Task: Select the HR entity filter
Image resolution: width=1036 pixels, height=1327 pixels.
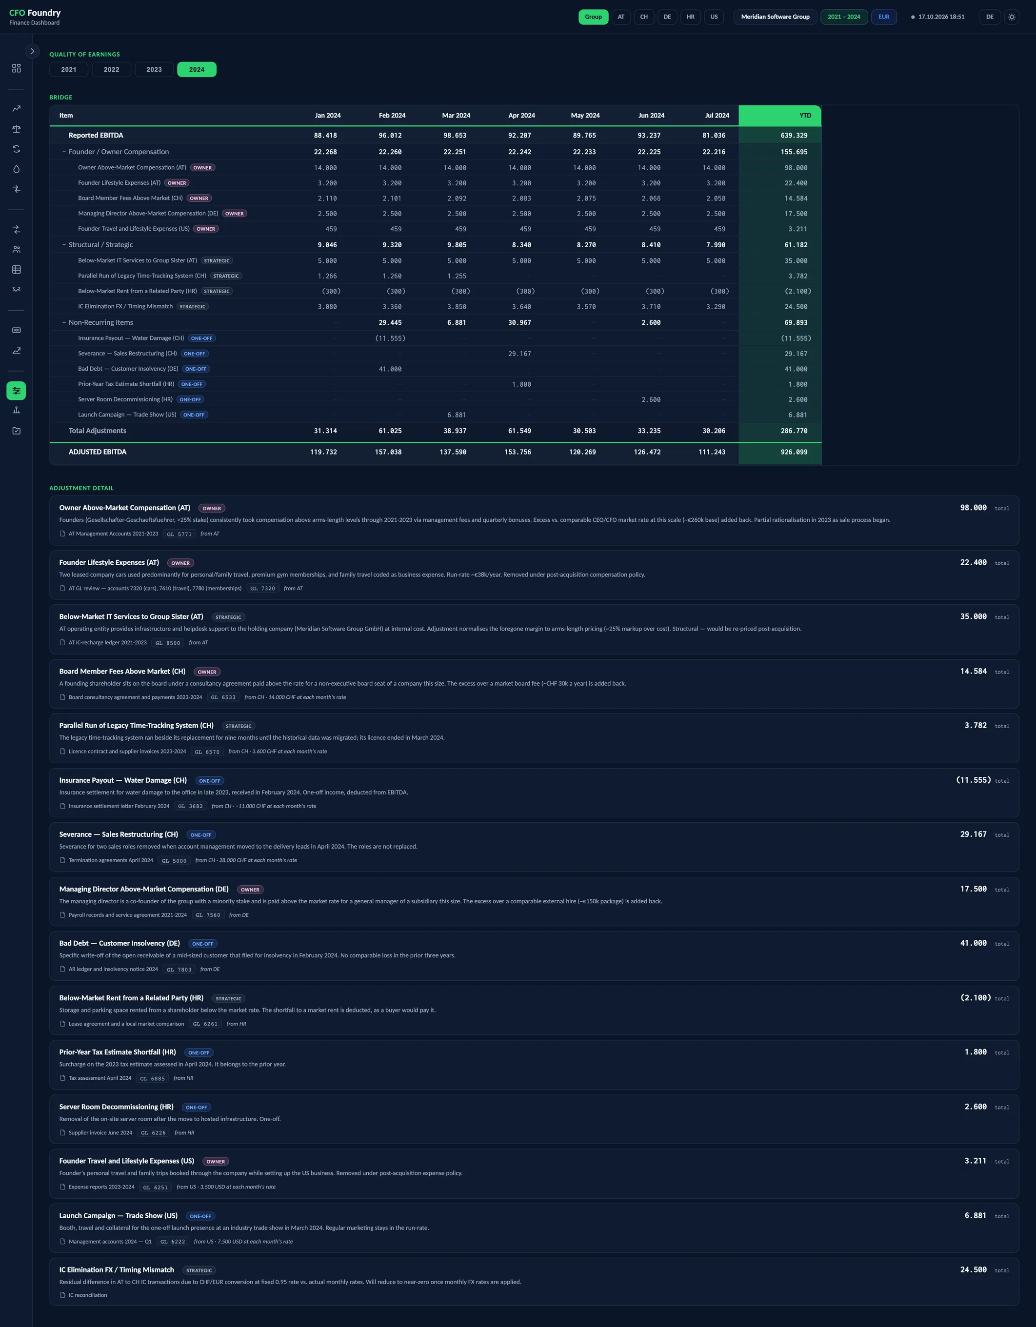Action: 690,17
